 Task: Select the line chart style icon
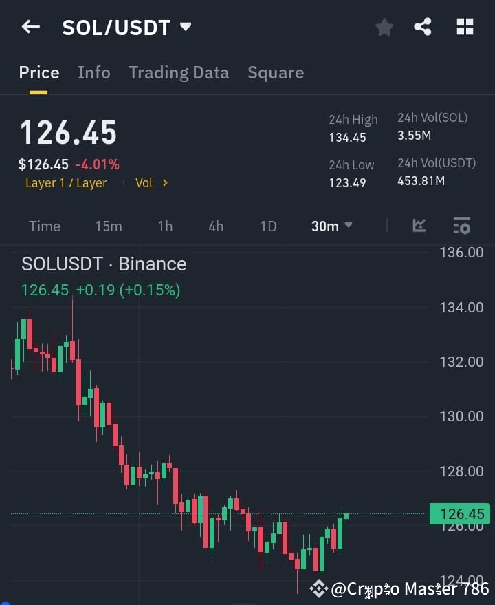coord(419,226)
